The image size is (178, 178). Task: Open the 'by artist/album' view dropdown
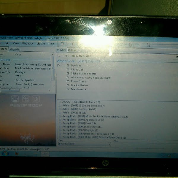(85, 144)
